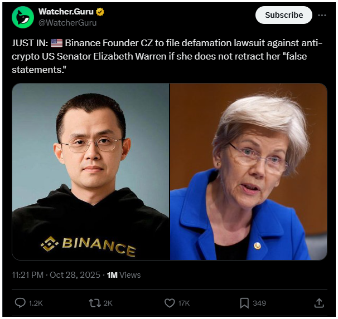Open the photo of man in Binance hoodie
Image resolution: width=338 pixels, height=319 pixels.
[91, 171]
